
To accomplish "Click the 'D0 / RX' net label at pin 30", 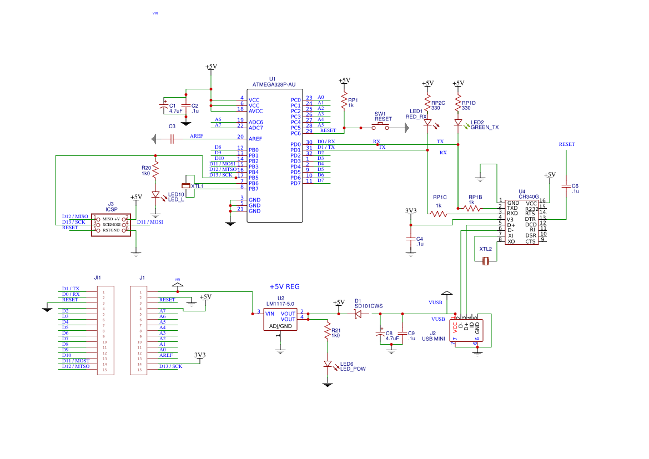I will point(326,142).
